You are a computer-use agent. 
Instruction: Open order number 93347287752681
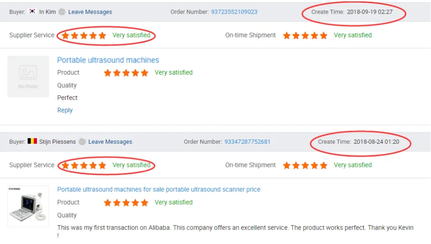[247, 141]
